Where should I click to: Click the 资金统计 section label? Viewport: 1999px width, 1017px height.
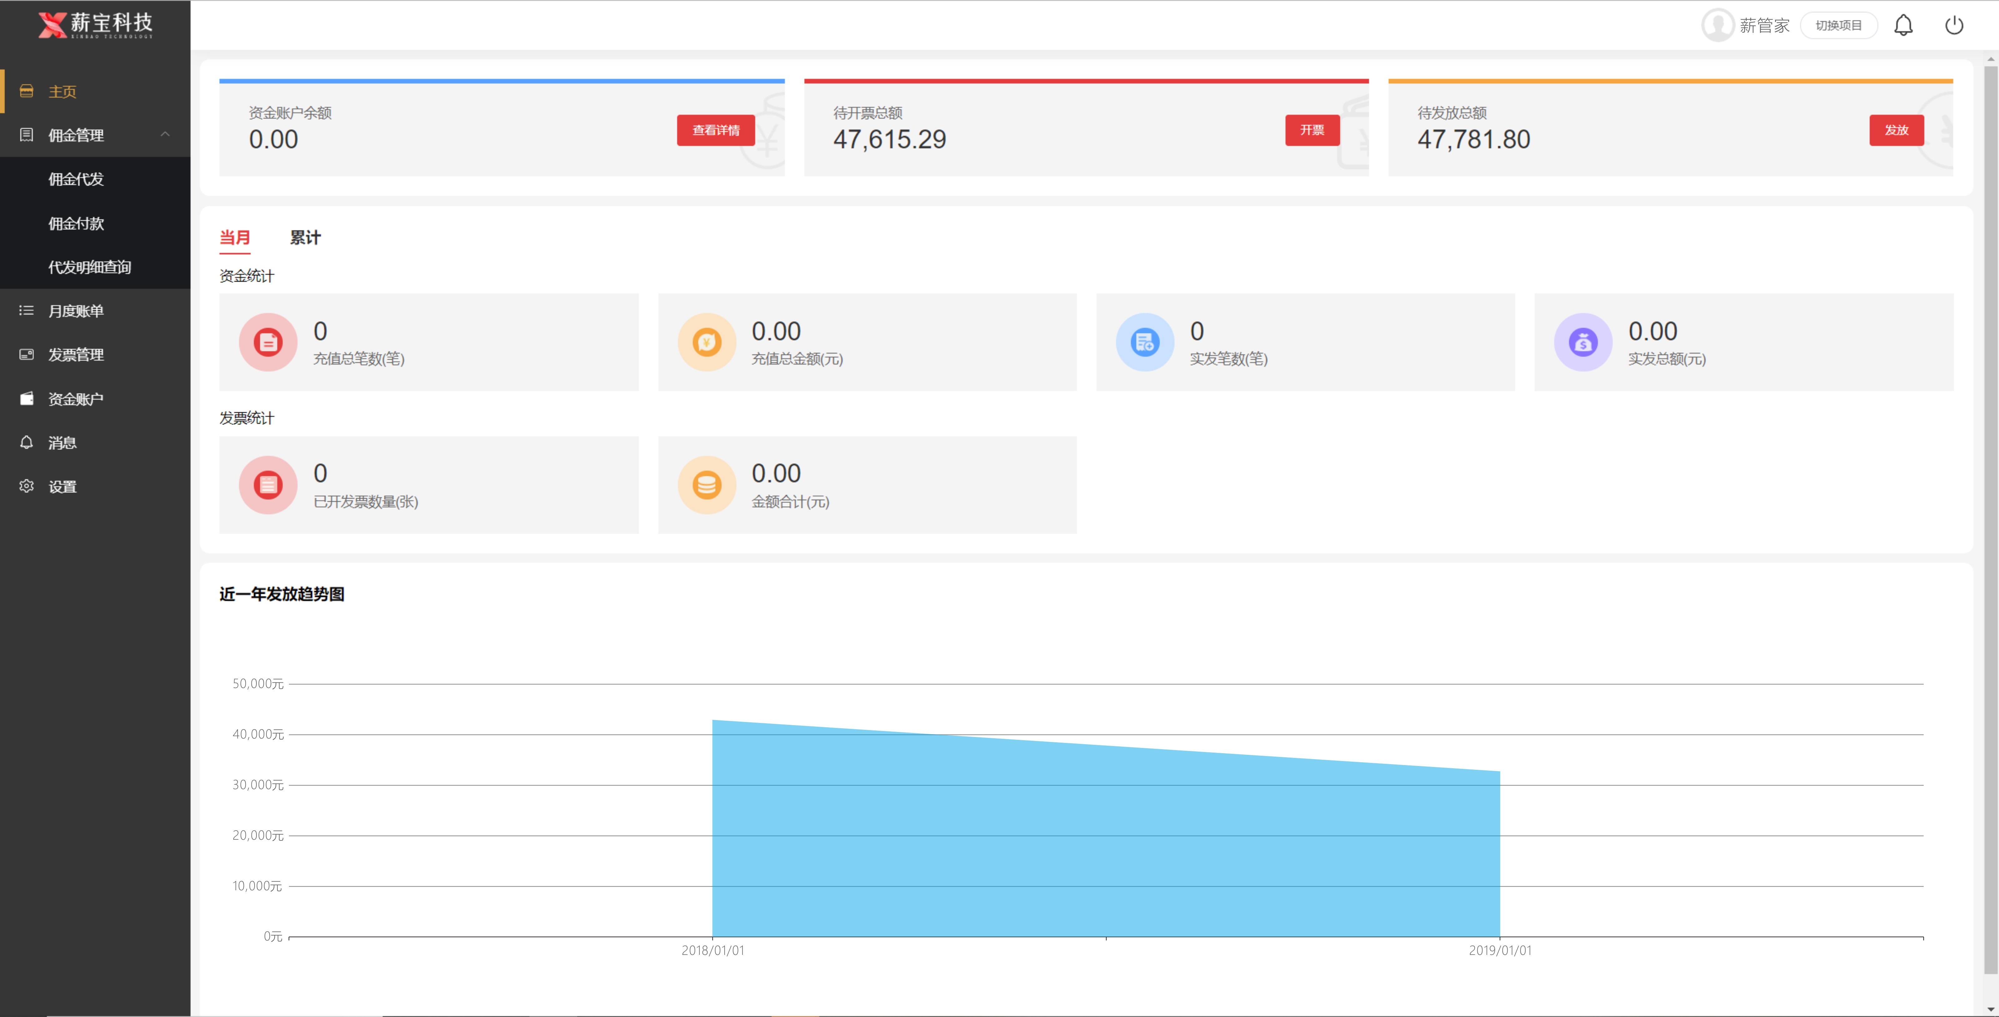[247, 276]
